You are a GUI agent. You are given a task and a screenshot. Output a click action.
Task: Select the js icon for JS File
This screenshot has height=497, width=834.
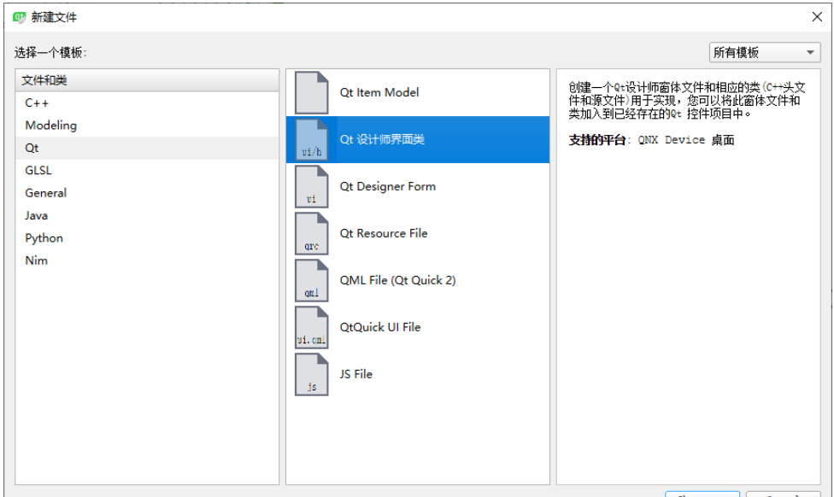pos(310,374)
